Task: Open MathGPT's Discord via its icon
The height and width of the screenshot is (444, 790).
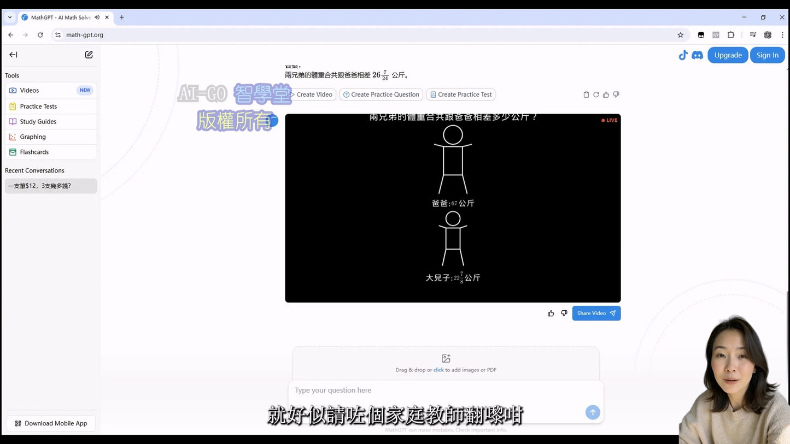Action: click(697, 55)
